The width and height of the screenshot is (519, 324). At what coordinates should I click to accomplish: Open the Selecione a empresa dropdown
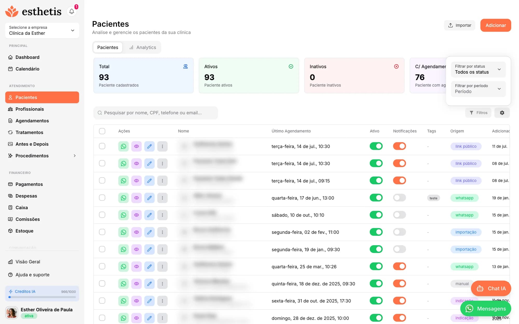(42, 30)
